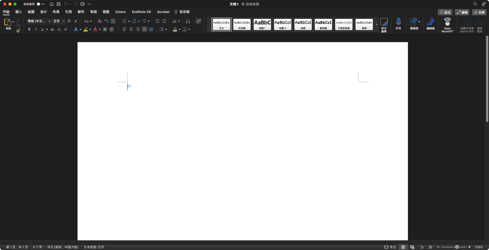This screenshot has height=250, width=489.
Task: Open font size dropdown
Action: coord(64,21)
